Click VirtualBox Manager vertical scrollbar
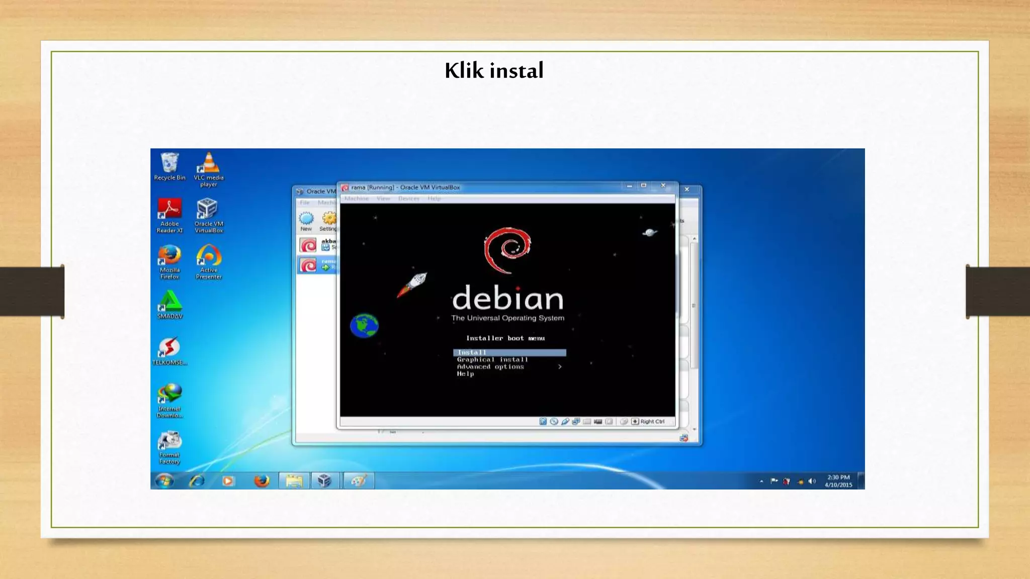Screen dimensions: 1030x579 coord(694,306)
